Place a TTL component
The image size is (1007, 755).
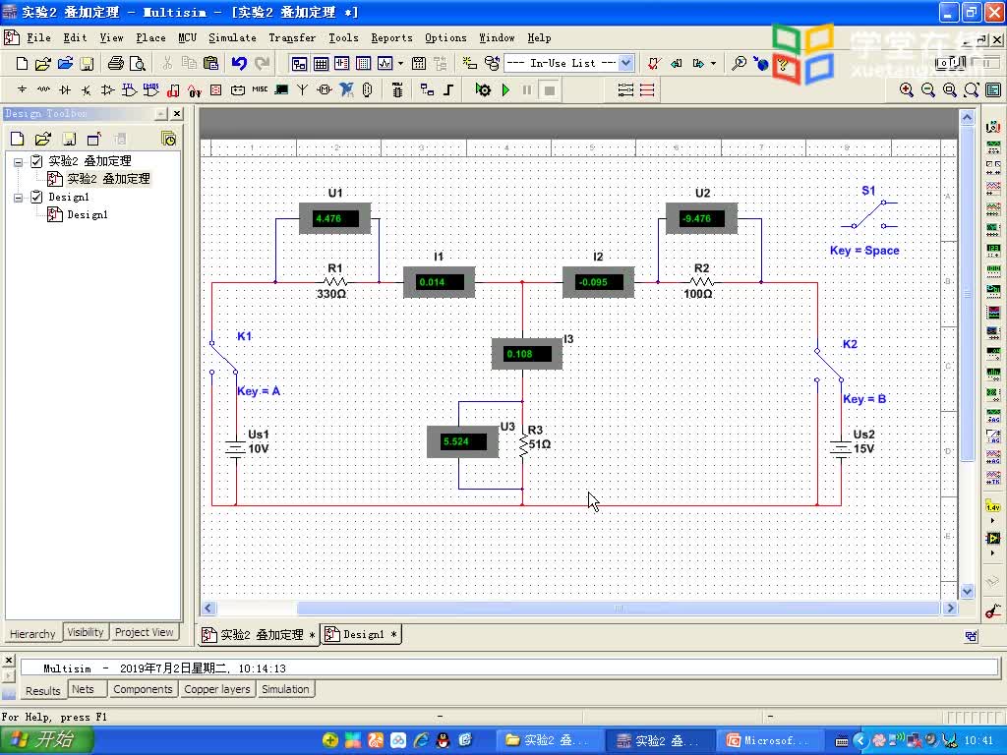[129, 89]
